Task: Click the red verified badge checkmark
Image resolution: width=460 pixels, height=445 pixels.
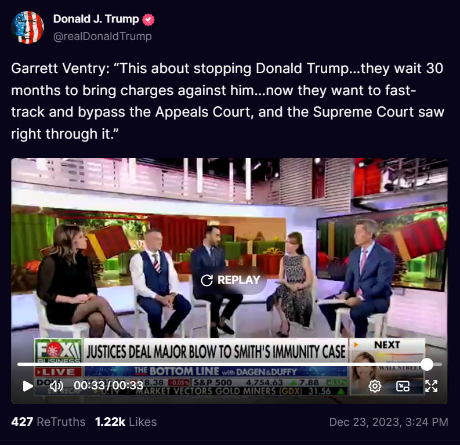Action: click(148, 20)
